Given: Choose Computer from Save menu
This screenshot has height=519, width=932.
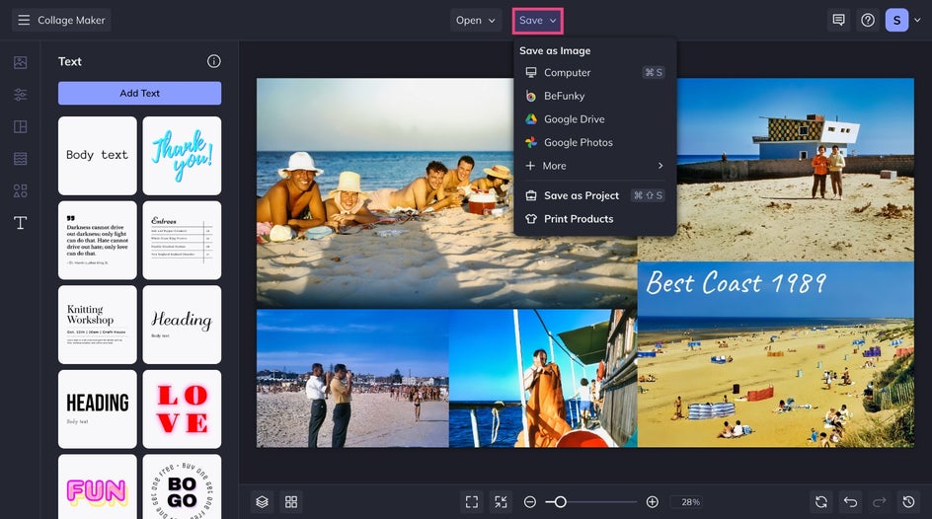Looking at the screenshot, I should pyautogui.click(x=567, y=72).
